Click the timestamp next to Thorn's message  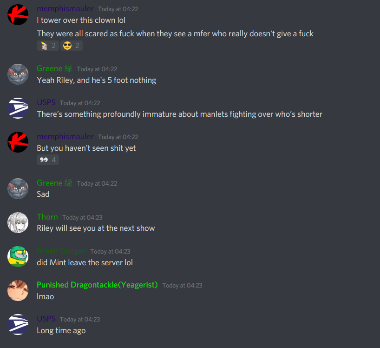tap(82, 217)
